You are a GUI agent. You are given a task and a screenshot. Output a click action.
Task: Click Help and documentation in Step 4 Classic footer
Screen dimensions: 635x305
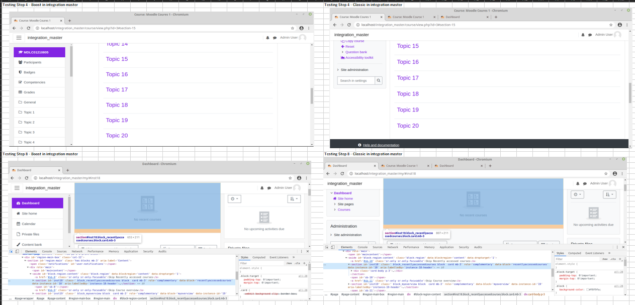[x=381, y=145]
